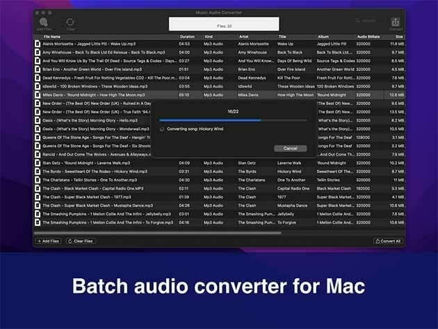438x329 pixels.
Task: Sort tracks by the Duration column header
Action: [188, 36]
